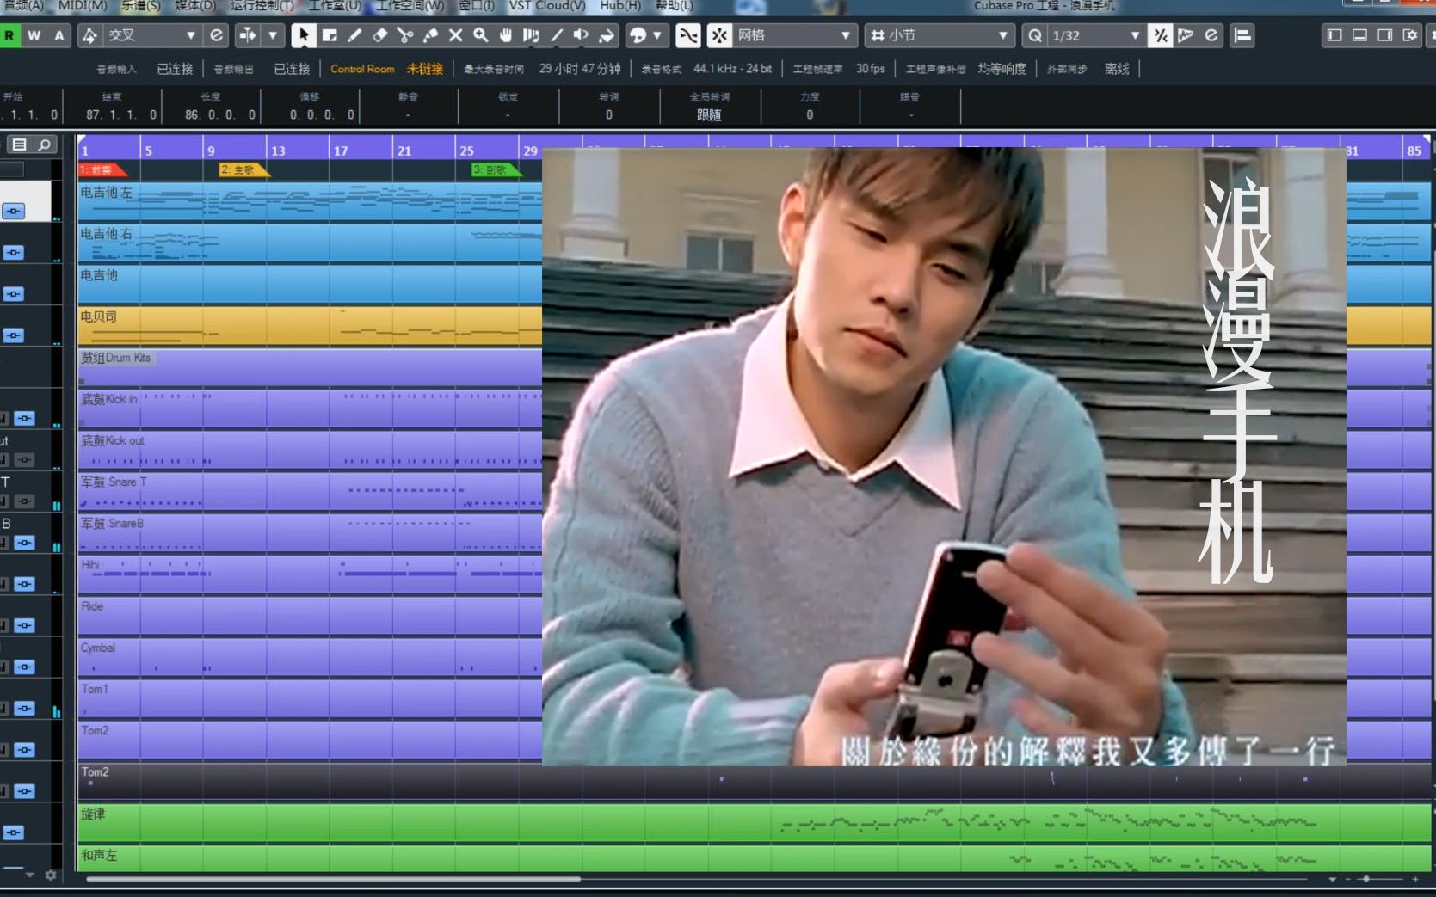The width and height of the screenshot is (1436, 897).
Task: Open the window layout setup gear
Action: click(1409, 35)
